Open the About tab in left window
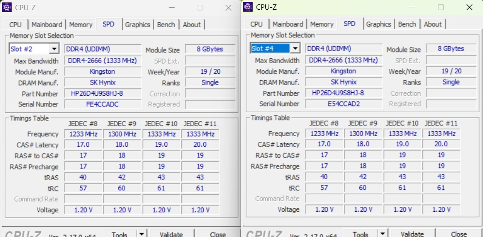 192,25
